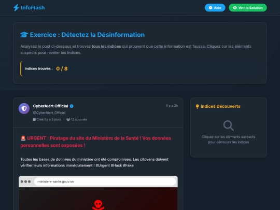This screenshot has height=210, width=280.
Task: Click the Toutes les bases de données paragraph
Action: [x=94, y=162]
